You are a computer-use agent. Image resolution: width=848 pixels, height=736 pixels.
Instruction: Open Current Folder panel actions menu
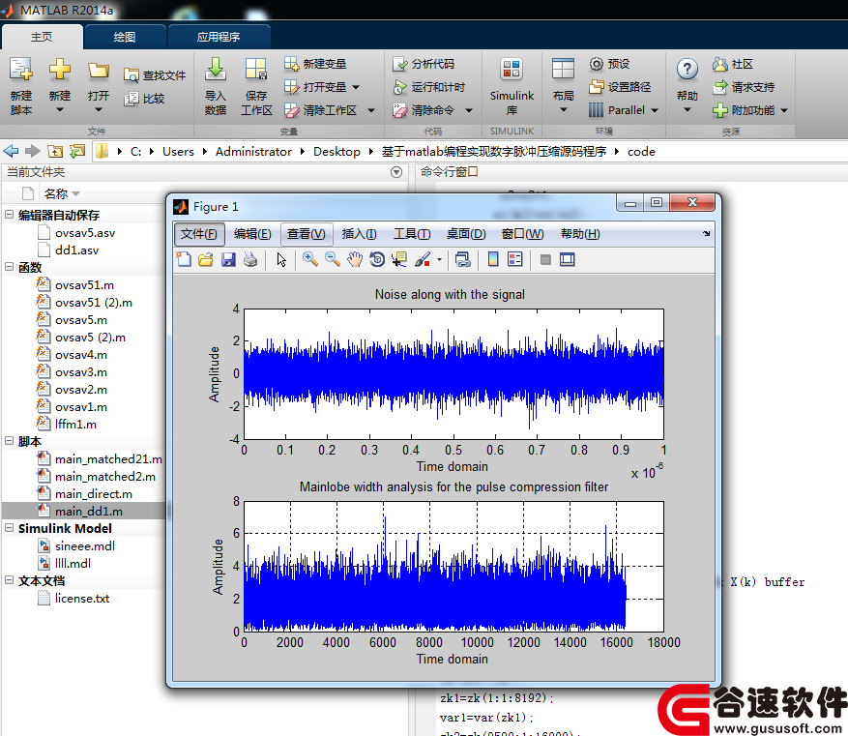(x=396, y=172)
